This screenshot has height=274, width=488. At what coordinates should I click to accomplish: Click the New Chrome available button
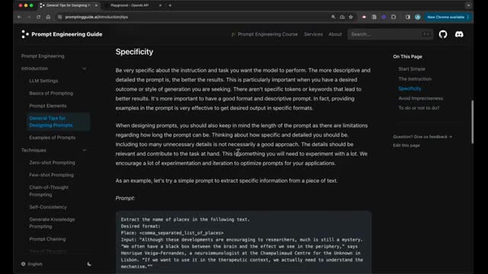(448, 17)
